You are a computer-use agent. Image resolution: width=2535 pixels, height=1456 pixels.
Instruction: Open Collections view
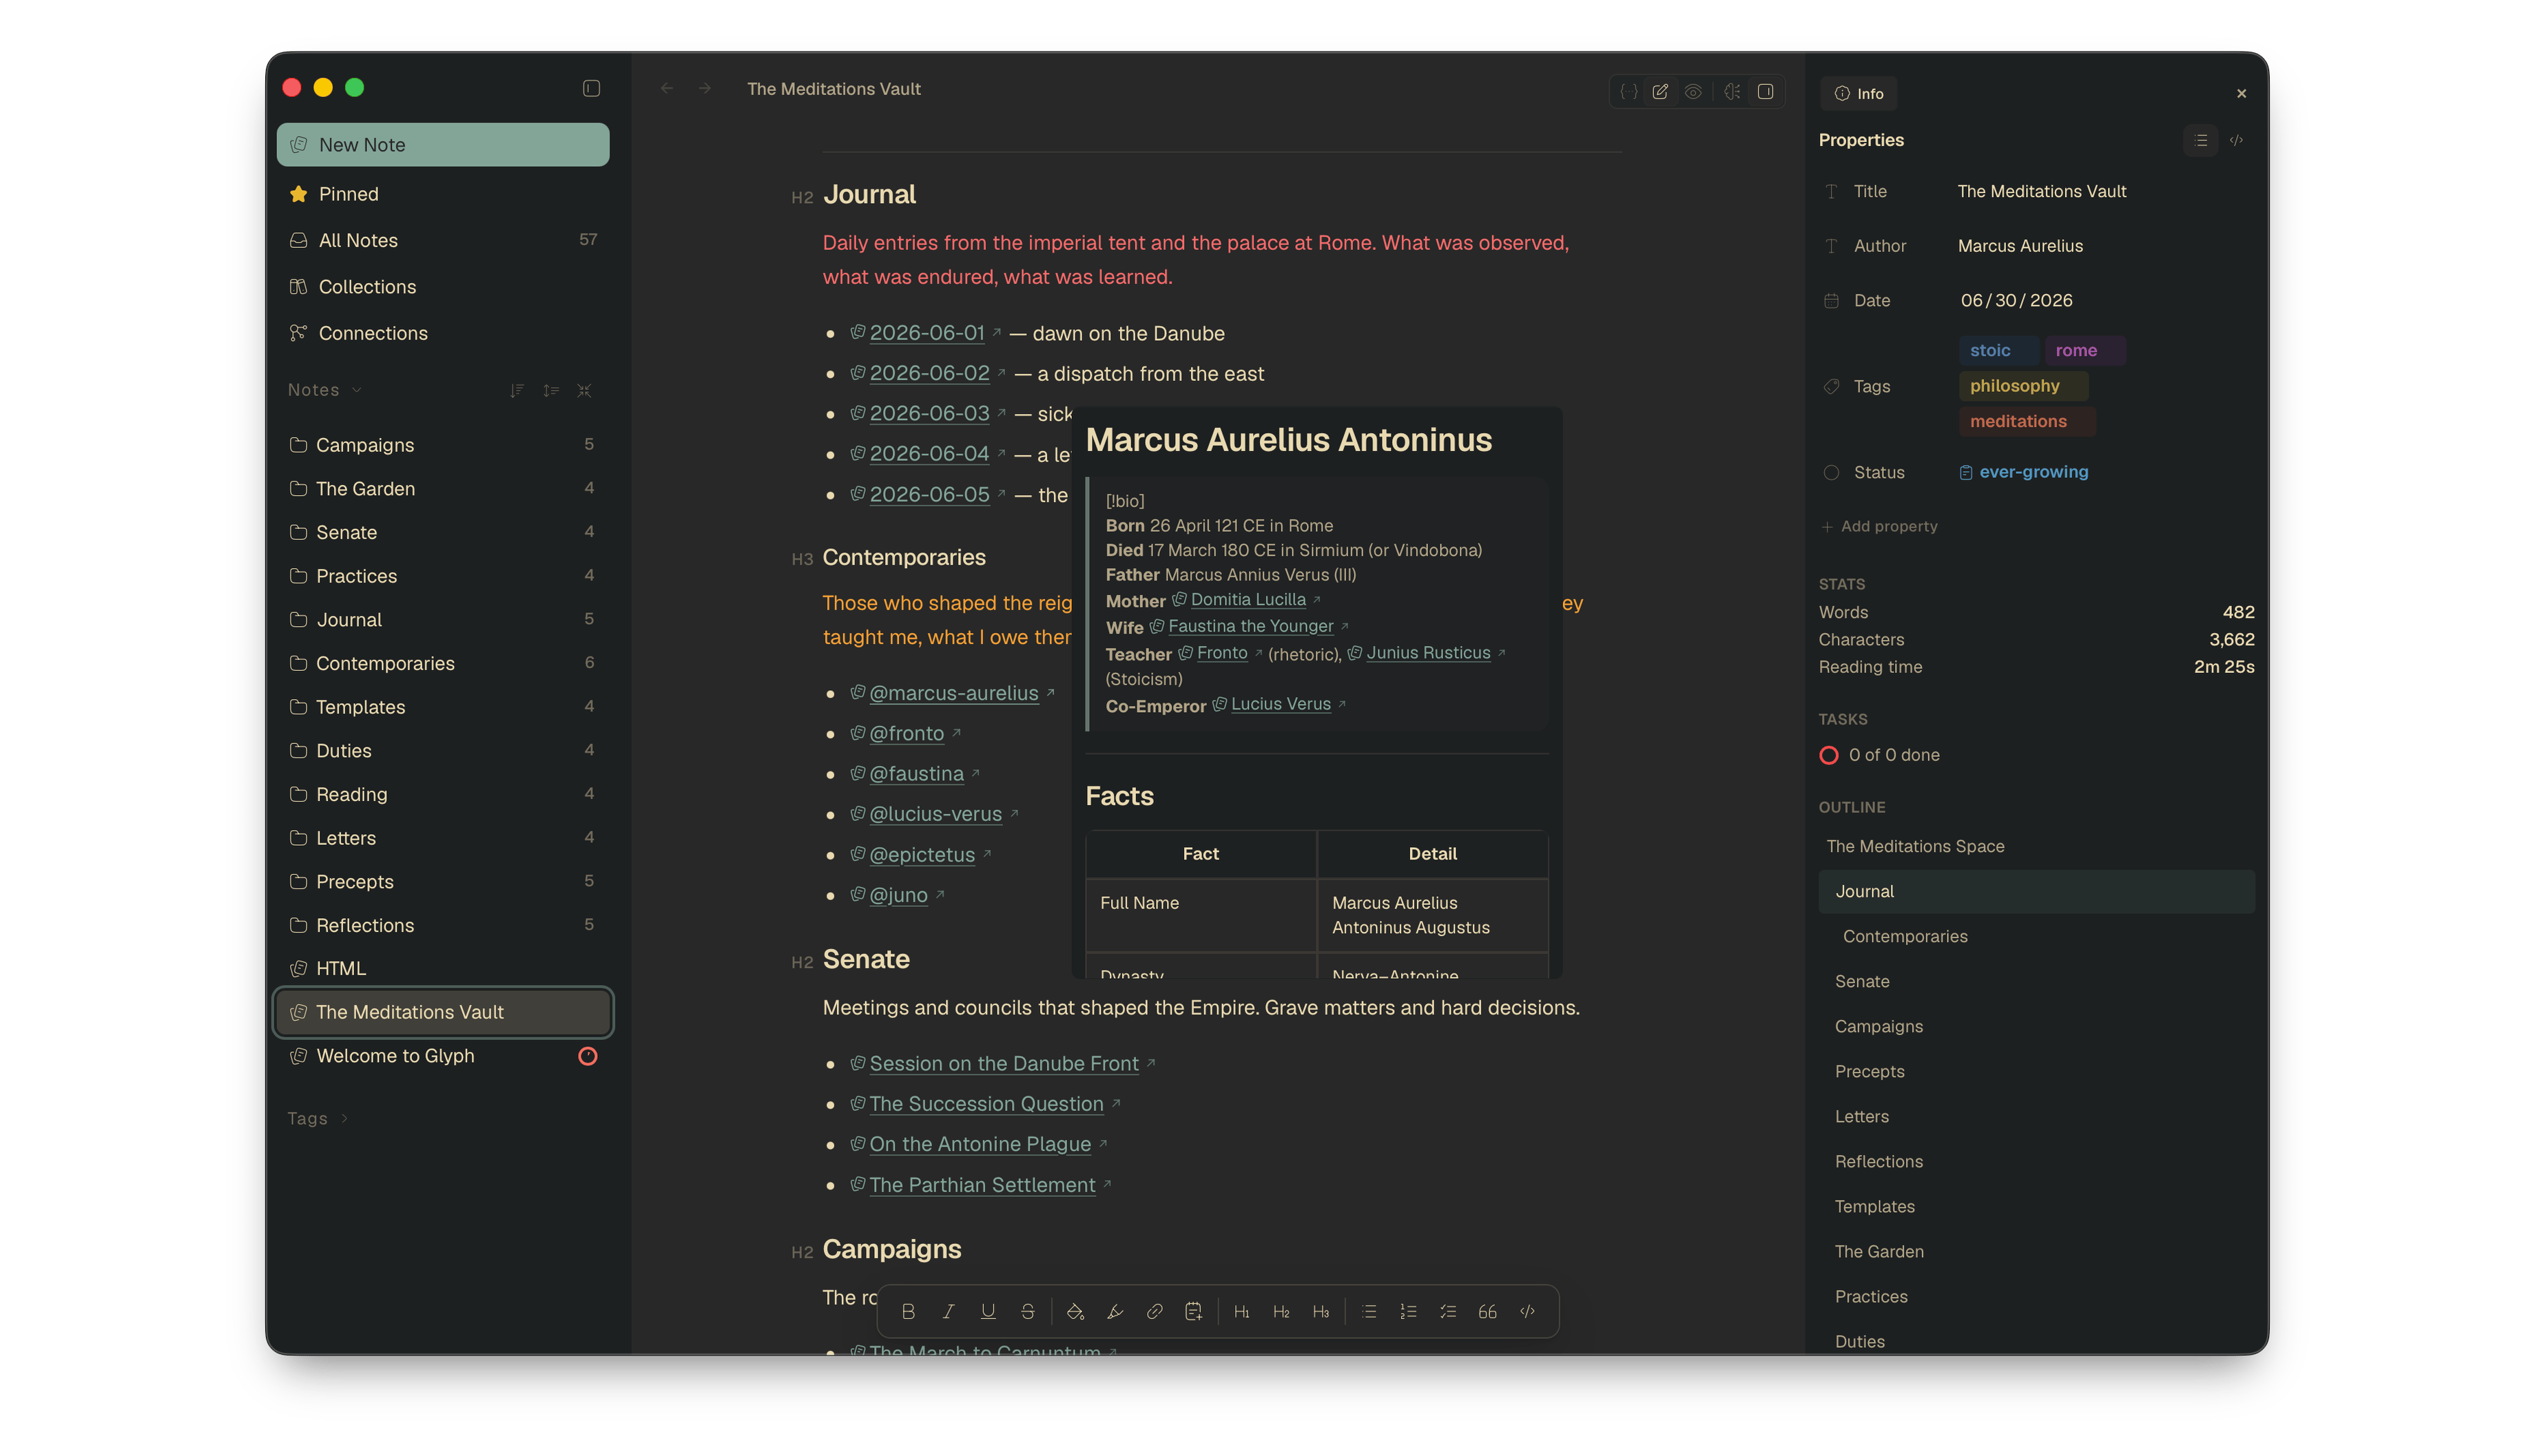443,286
